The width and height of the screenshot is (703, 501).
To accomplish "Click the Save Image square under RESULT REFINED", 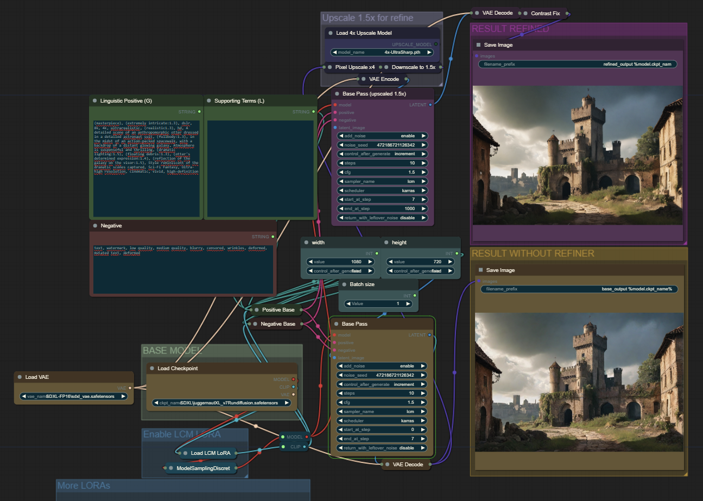I will (478, 45).
